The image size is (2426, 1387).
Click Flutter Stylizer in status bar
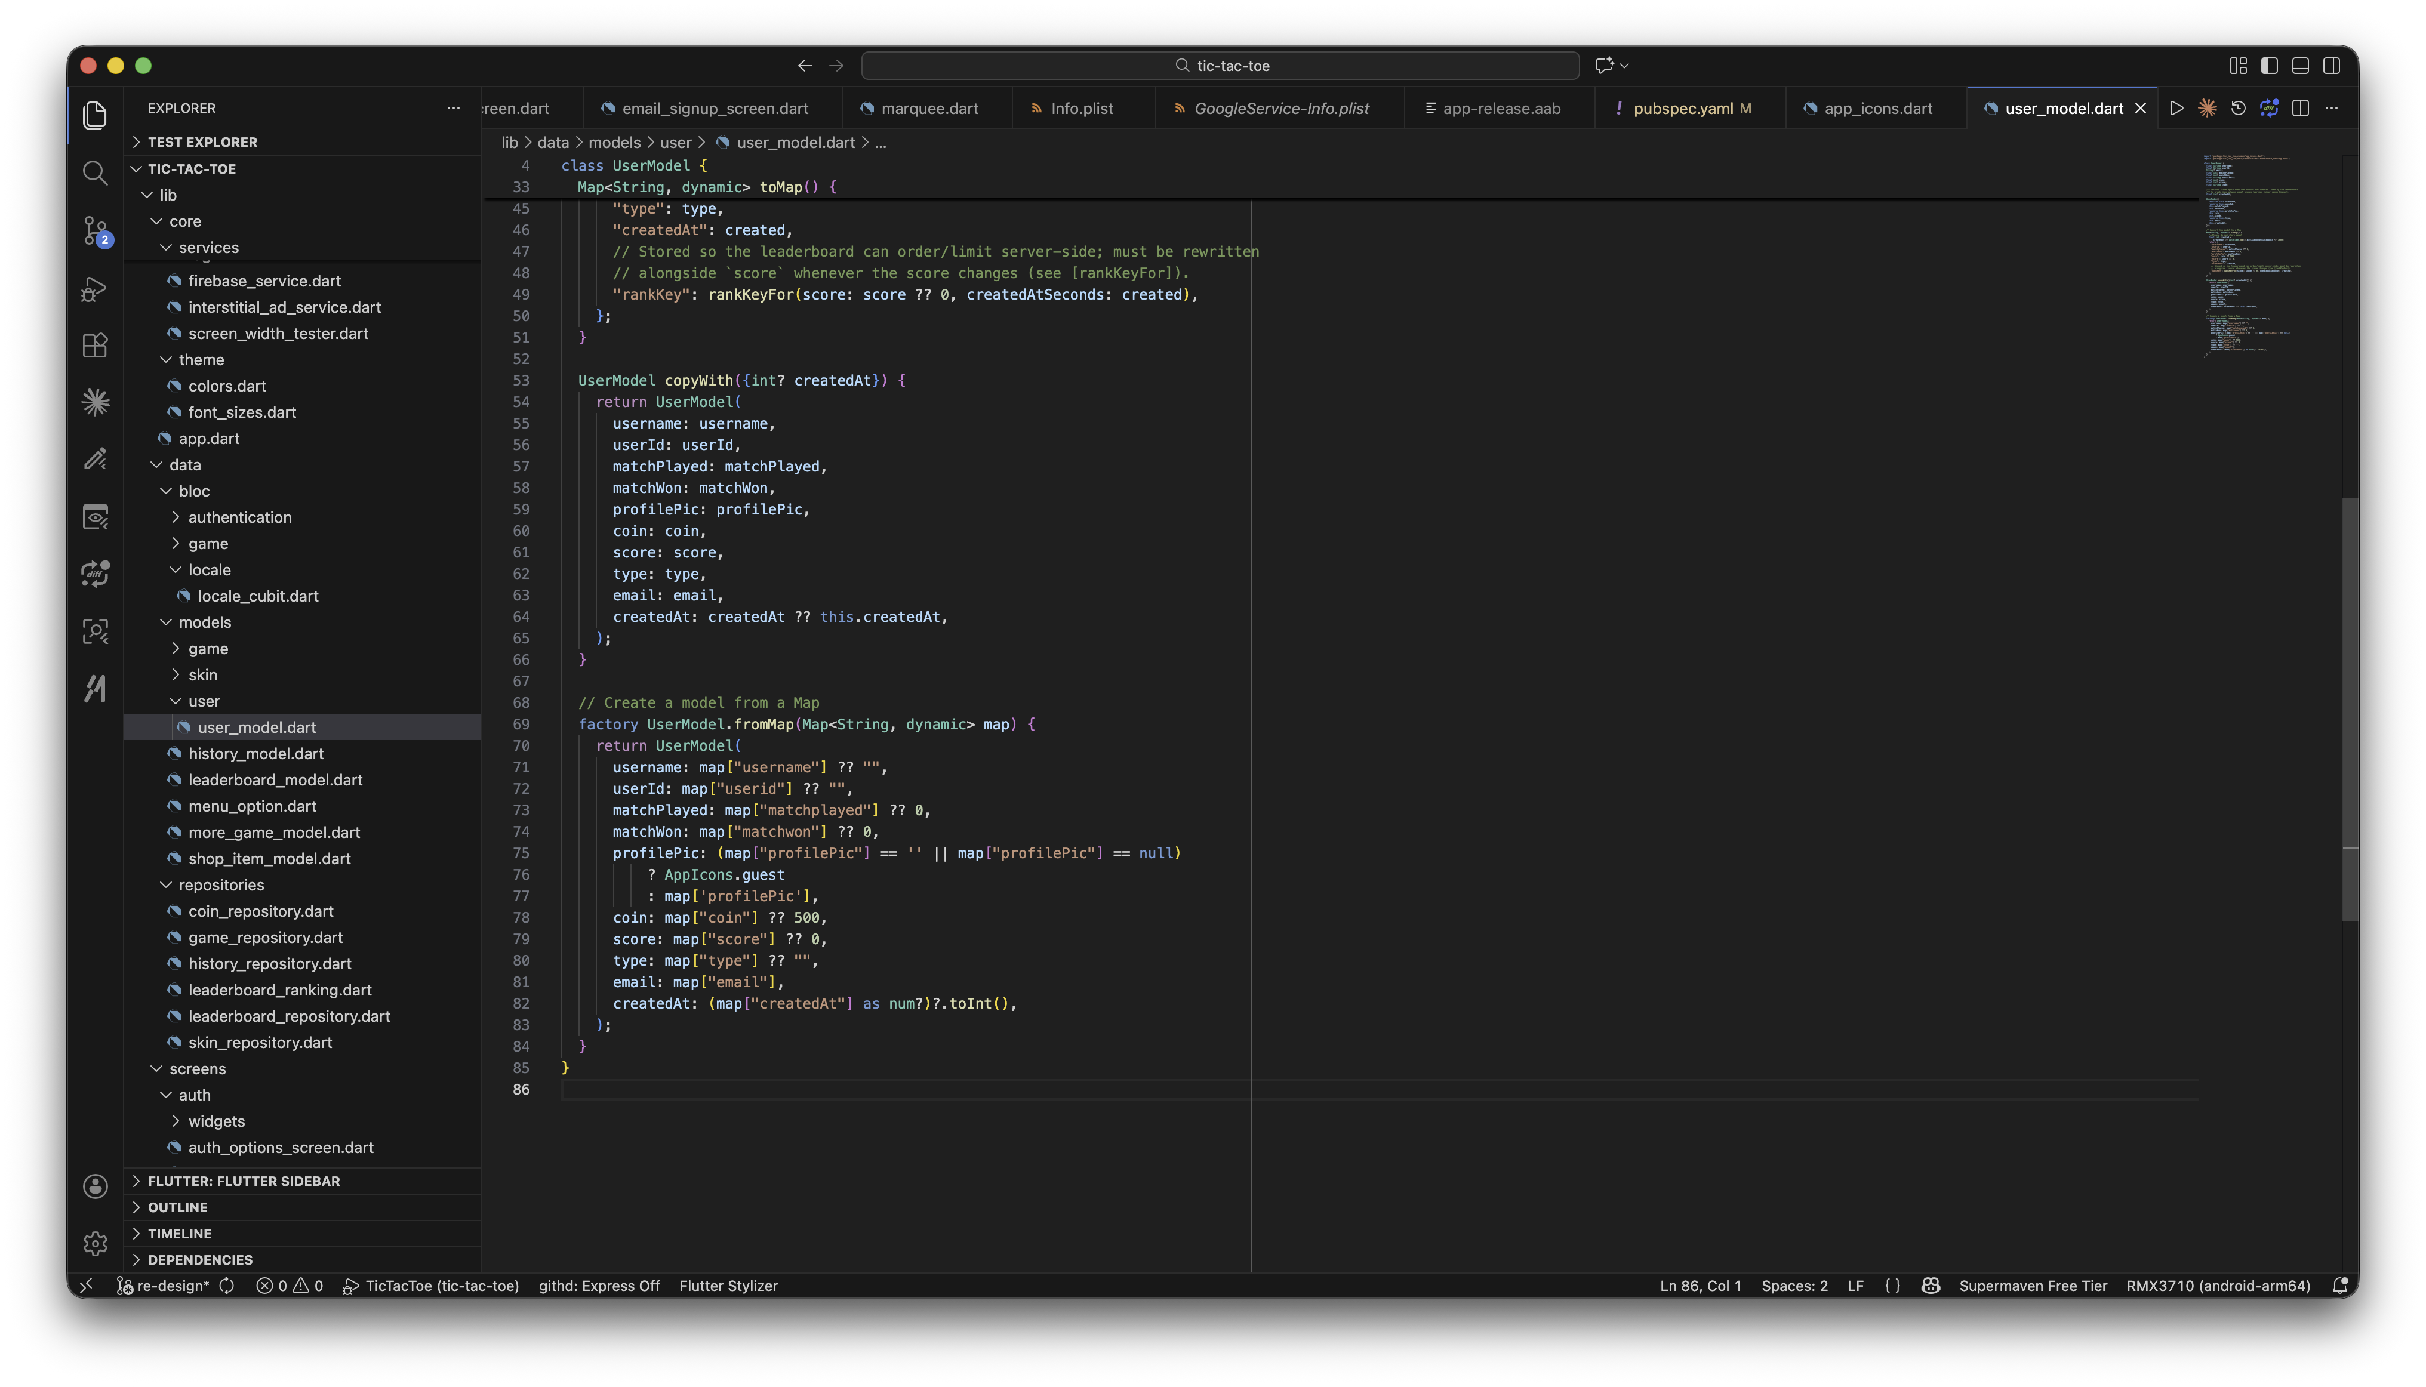[728, 1286]
